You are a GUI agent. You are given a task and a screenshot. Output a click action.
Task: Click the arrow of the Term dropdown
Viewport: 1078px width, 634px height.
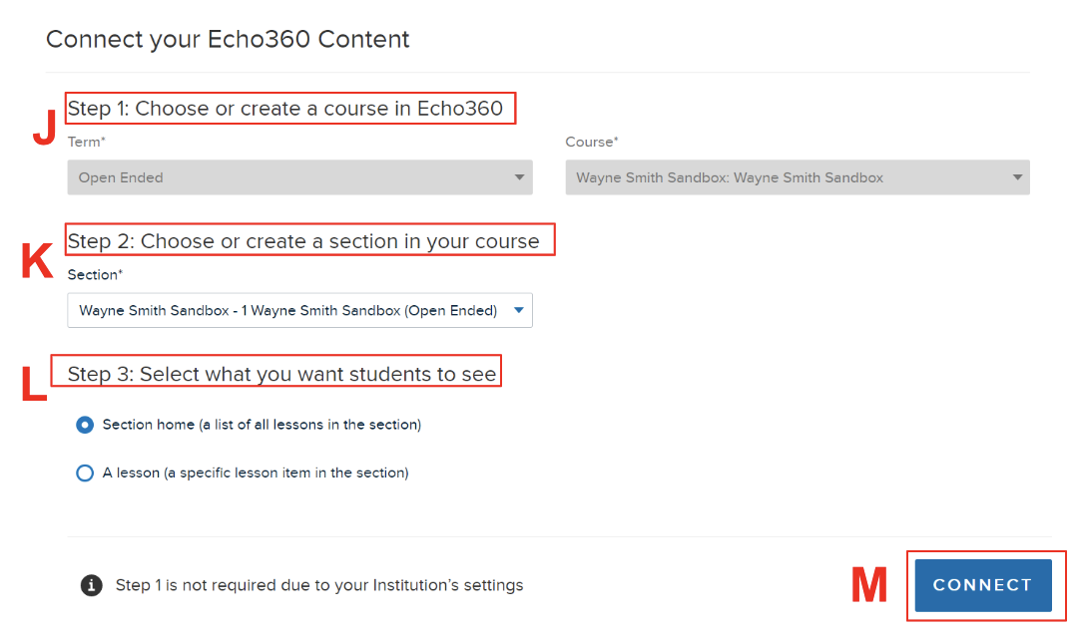click(x=519, y=177)
